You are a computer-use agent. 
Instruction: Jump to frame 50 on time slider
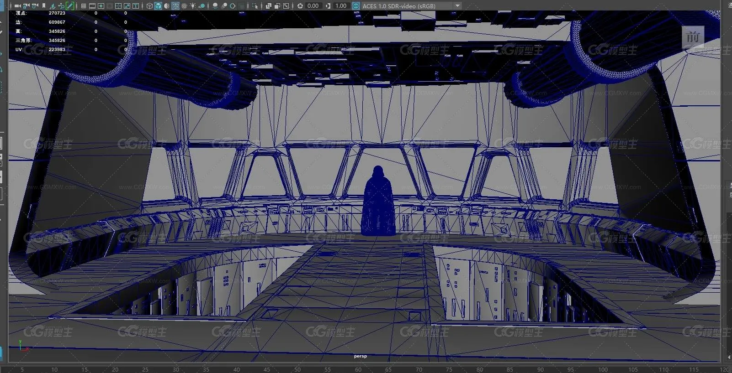297,369
